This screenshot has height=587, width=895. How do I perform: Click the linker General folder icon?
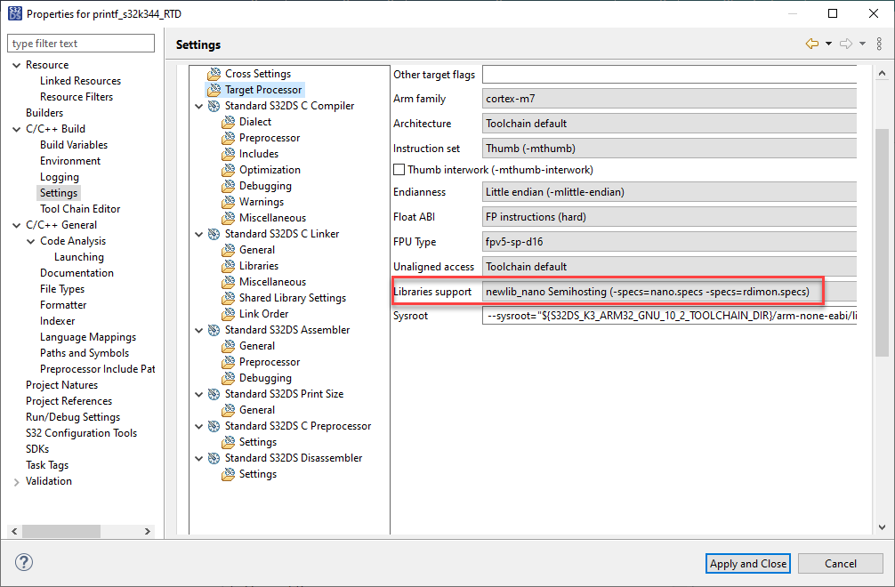point(229,249)
